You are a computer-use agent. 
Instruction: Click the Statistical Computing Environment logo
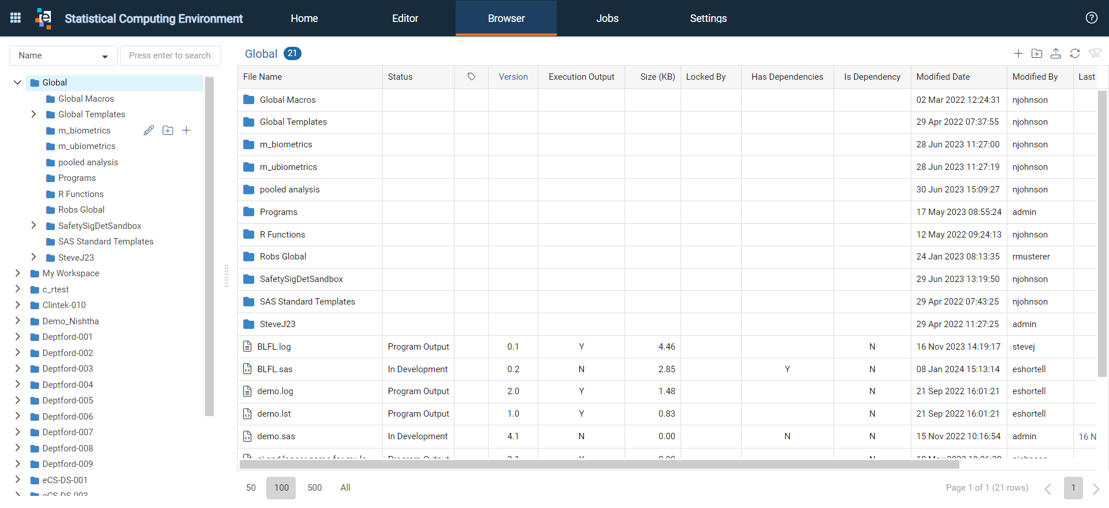click(x=43, y=18)
